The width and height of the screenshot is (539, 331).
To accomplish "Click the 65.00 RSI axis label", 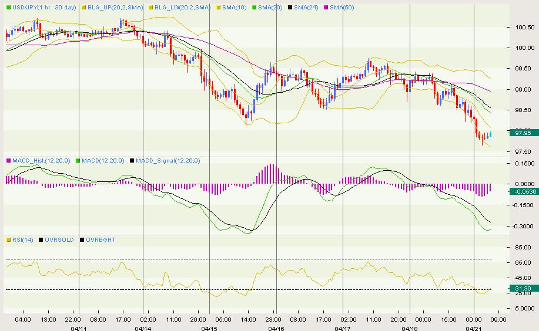I will click(523, 263).
